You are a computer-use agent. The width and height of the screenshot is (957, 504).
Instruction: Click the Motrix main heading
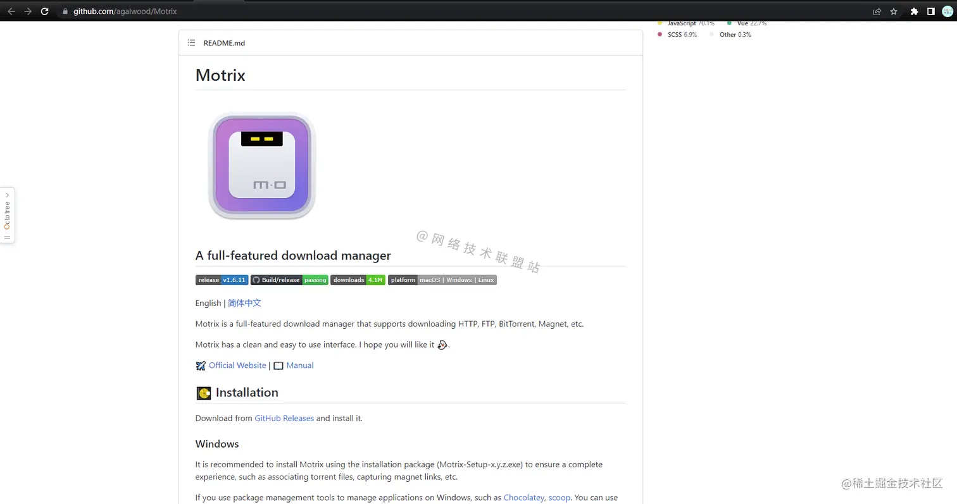point(220,75)
